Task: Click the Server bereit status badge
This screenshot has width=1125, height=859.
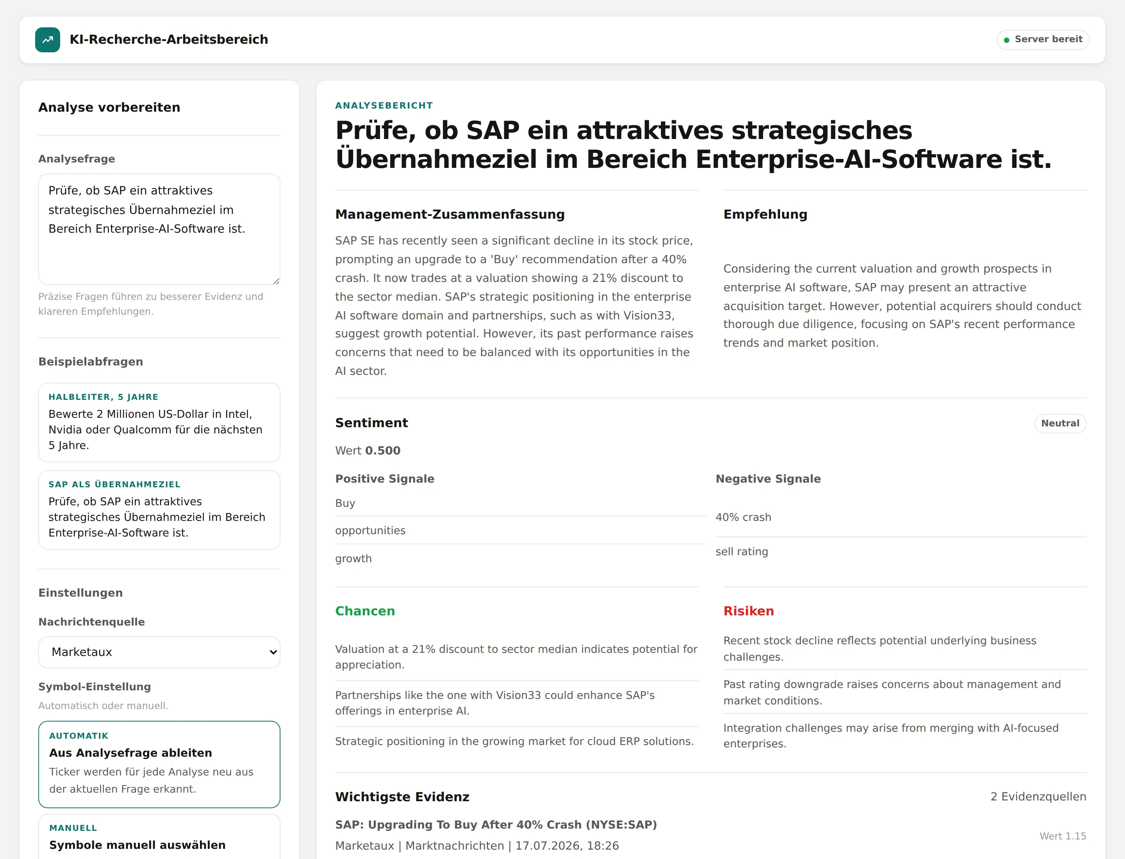Action: pos(1043,40)
